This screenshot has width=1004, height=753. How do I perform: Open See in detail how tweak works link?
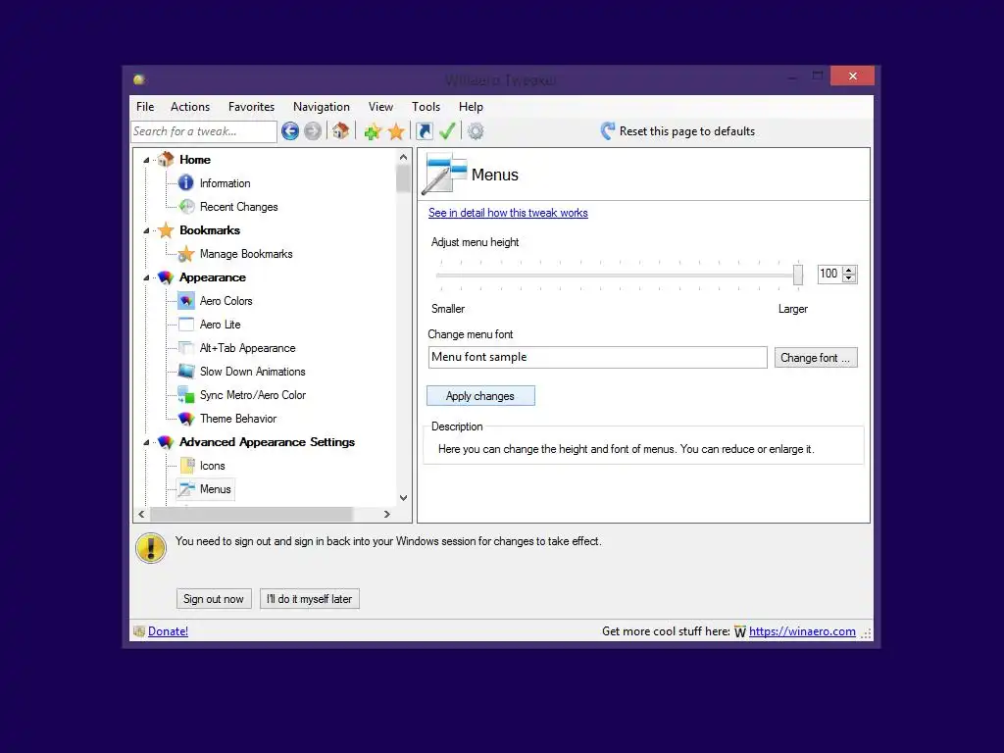508,213
